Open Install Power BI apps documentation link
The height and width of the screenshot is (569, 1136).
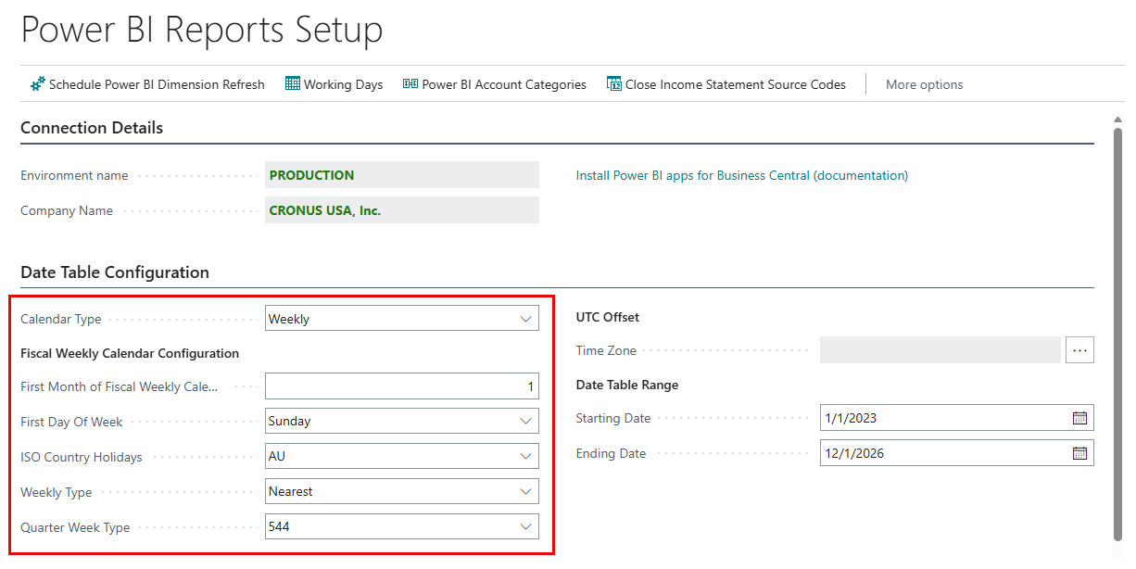coord(741,175)
